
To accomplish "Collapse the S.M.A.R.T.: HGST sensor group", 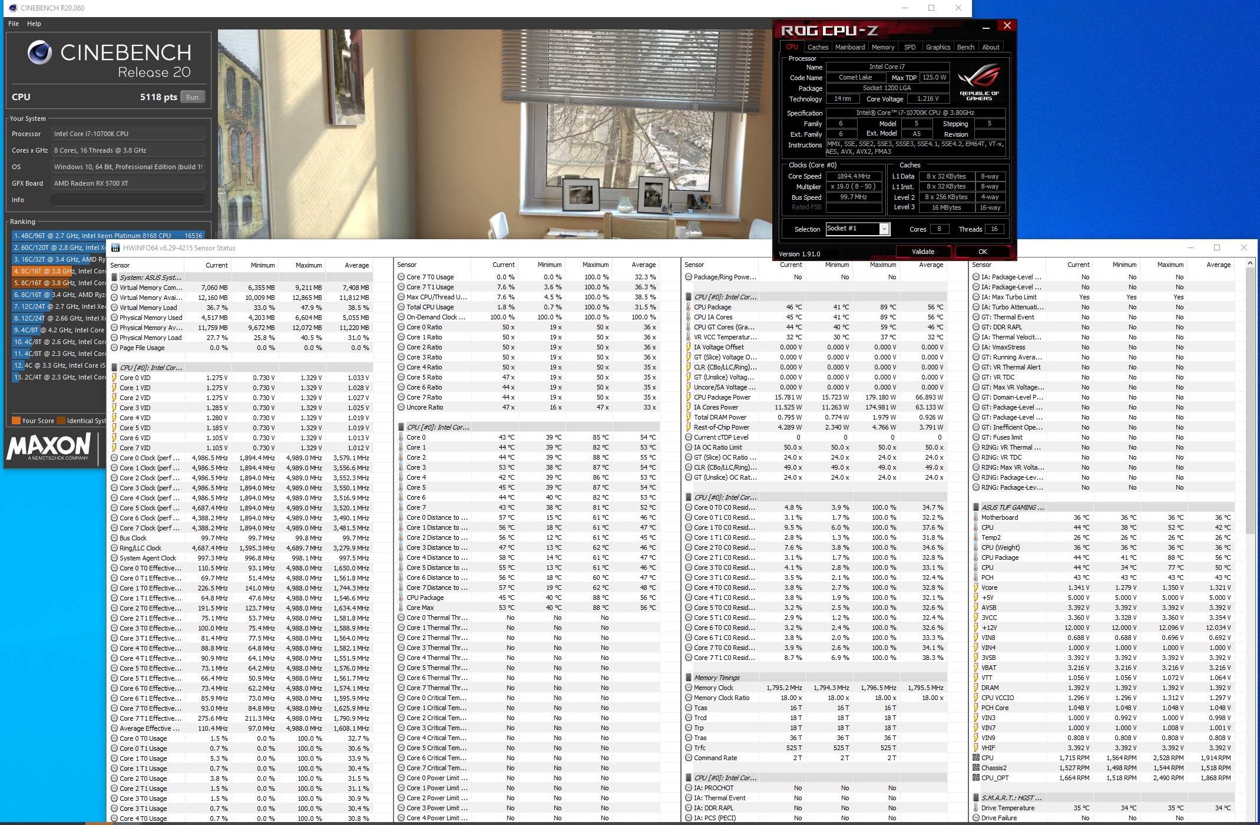I will [x=976, y=798].
